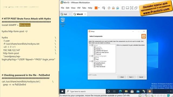Click the installer package taskbar icon
This screenshot has height=97, width=173.
click(x=144, y=91)
